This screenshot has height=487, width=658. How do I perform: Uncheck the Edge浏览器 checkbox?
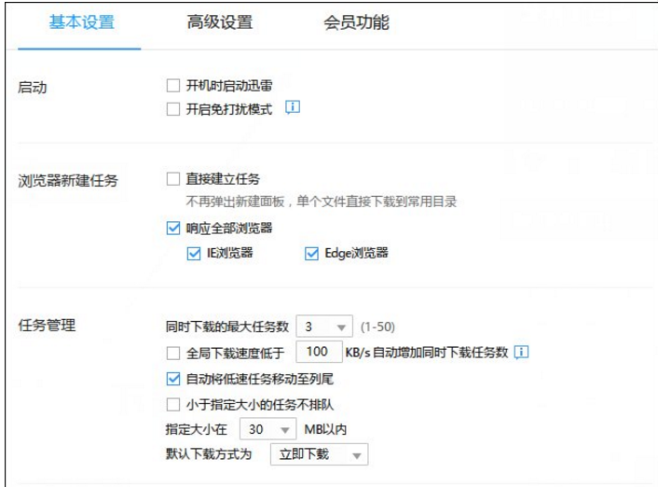[311, 254]
